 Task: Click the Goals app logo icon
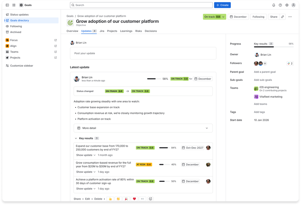click(x=21, y=5)
